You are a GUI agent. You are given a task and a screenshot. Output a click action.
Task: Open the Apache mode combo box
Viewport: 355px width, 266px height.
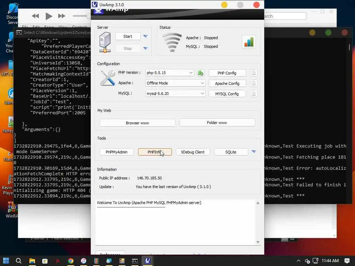tap(175, 83)
